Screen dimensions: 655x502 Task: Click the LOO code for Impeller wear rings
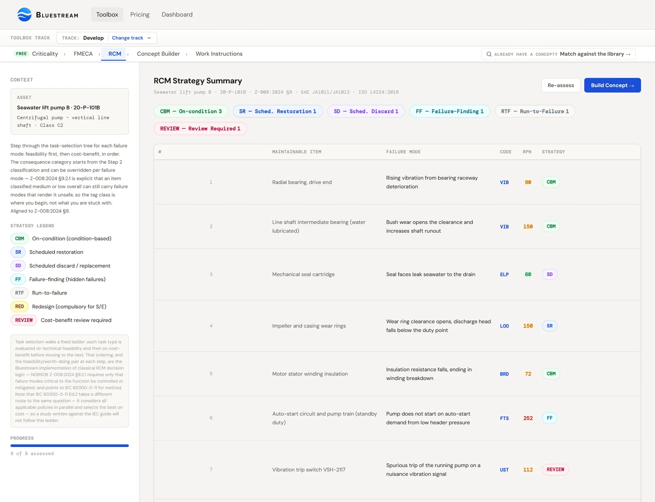click(504, 326)
